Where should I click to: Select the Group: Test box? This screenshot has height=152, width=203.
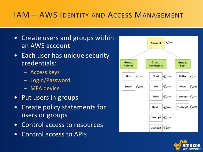183,64
